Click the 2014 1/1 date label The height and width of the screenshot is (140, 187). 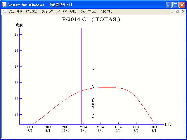[x=84, y=129]
